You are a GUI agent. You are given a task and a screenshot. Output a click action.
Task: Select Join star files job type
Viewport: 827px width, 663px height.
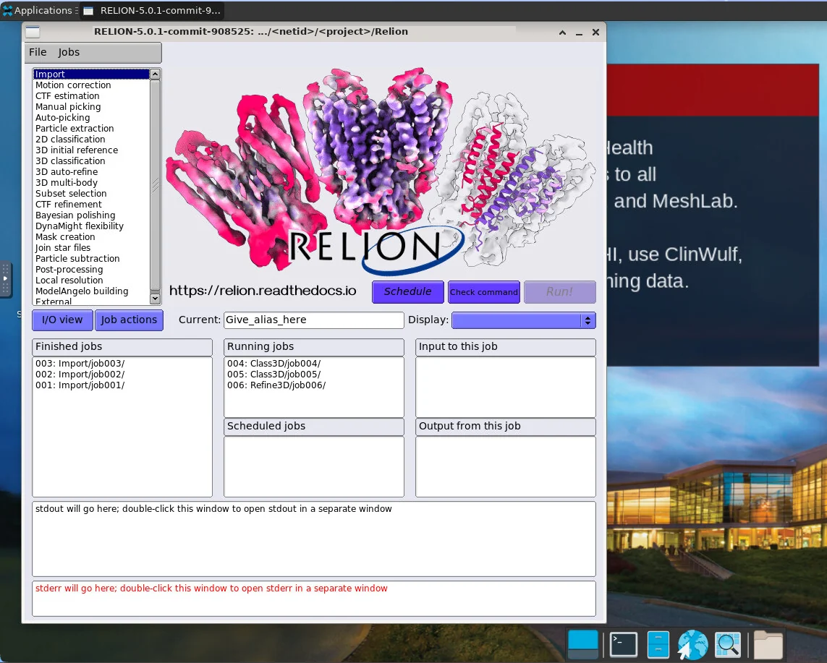click(x=91, y=248)
